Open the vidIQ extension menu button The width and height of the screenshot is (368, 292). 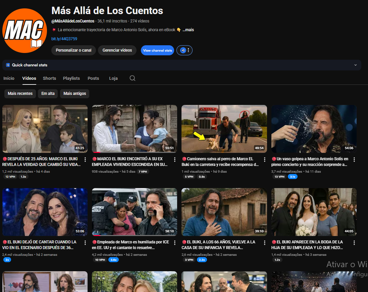coord(185,50)
